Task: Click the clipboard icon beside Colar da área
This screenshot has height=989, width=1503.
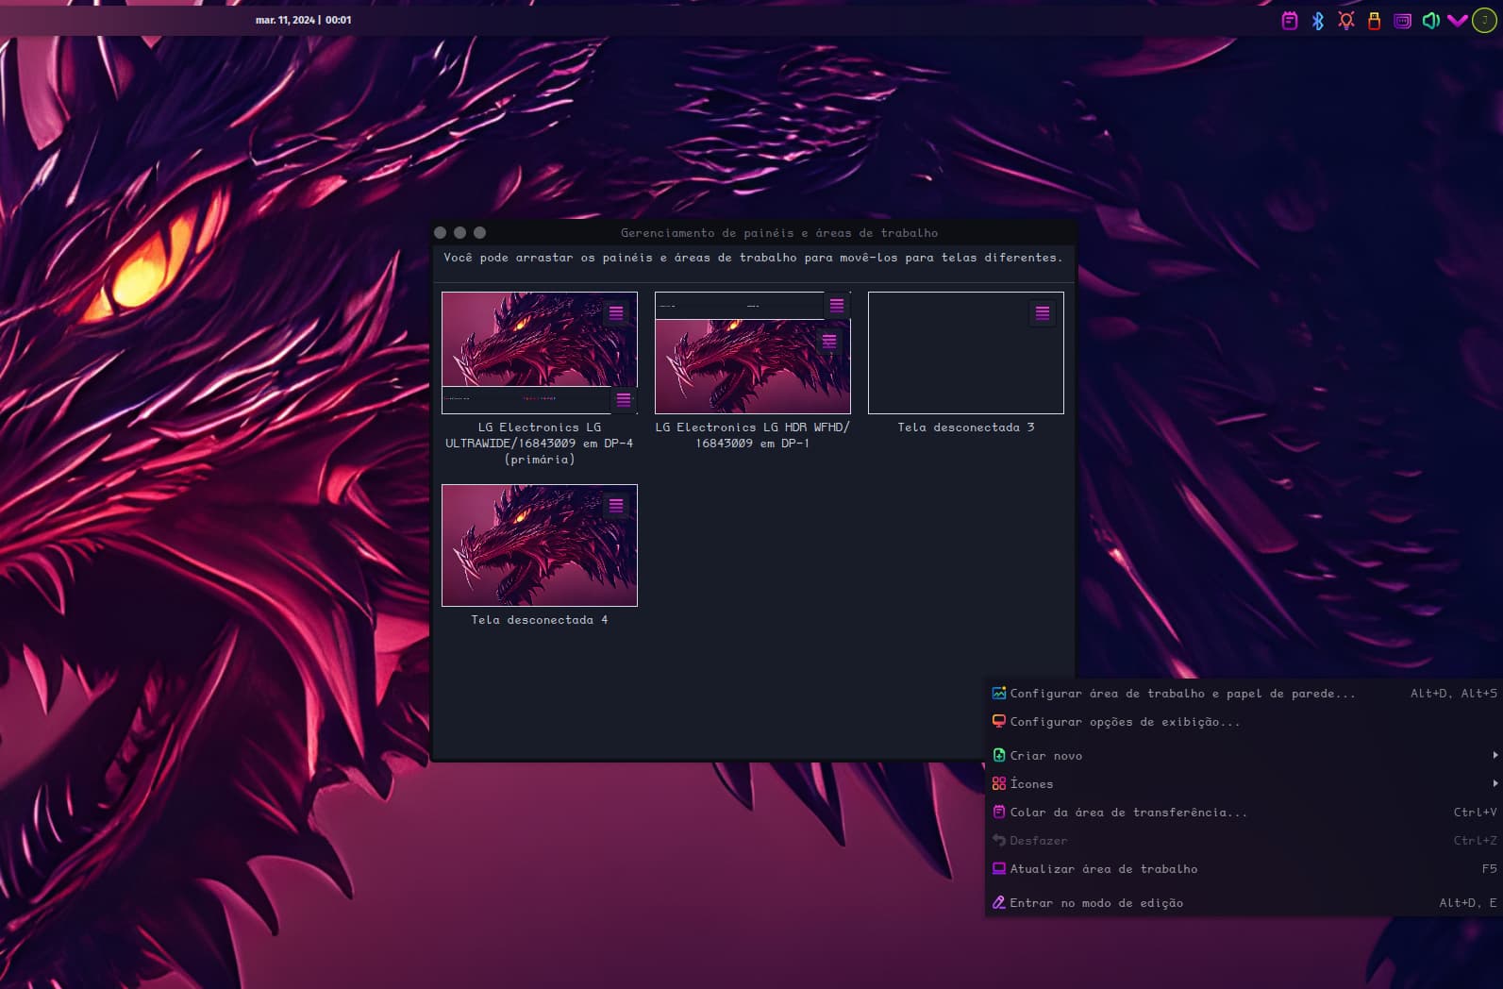Action: (x=998, y=812)
